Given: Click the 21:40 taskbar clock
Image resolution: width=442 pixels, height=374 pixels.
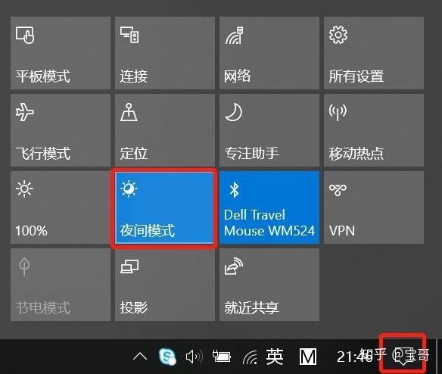Looking at the screenshot, I should pyautogui.click(x=355, y=357).
